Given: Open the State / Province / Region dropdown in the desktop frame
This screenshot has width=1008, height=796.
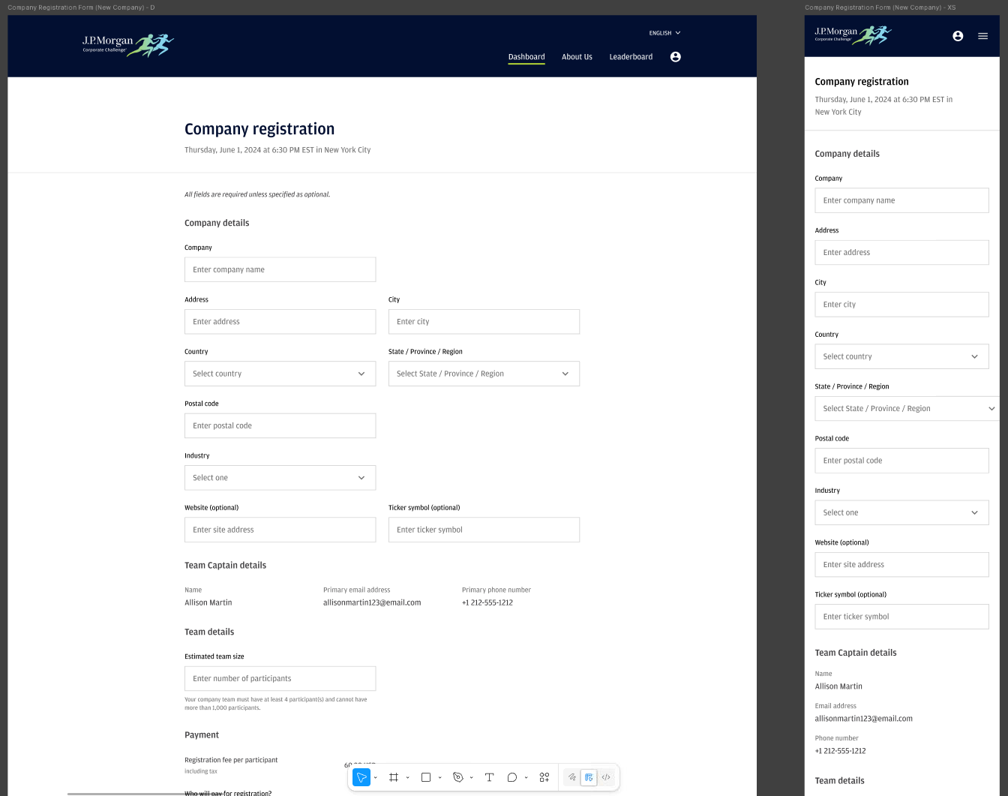Looking at the screenshot, I should tap(484, 374).
